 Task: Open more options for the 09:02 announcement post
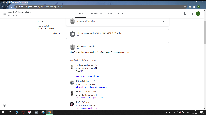164,47
